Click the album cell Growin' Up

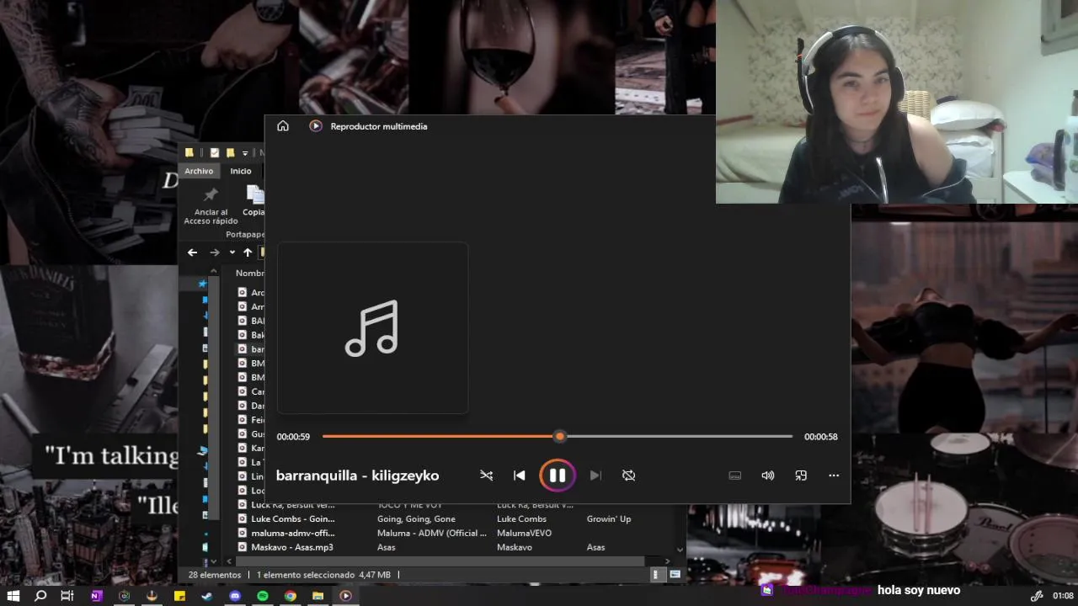(609, 519)
